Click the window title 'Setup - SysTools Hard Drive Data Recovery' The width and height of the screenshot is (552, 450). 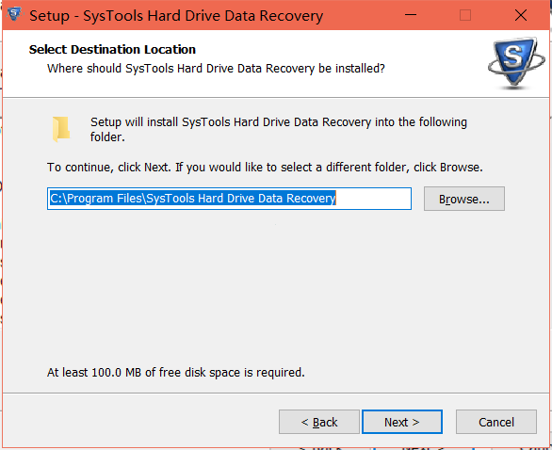pos(176,16)
